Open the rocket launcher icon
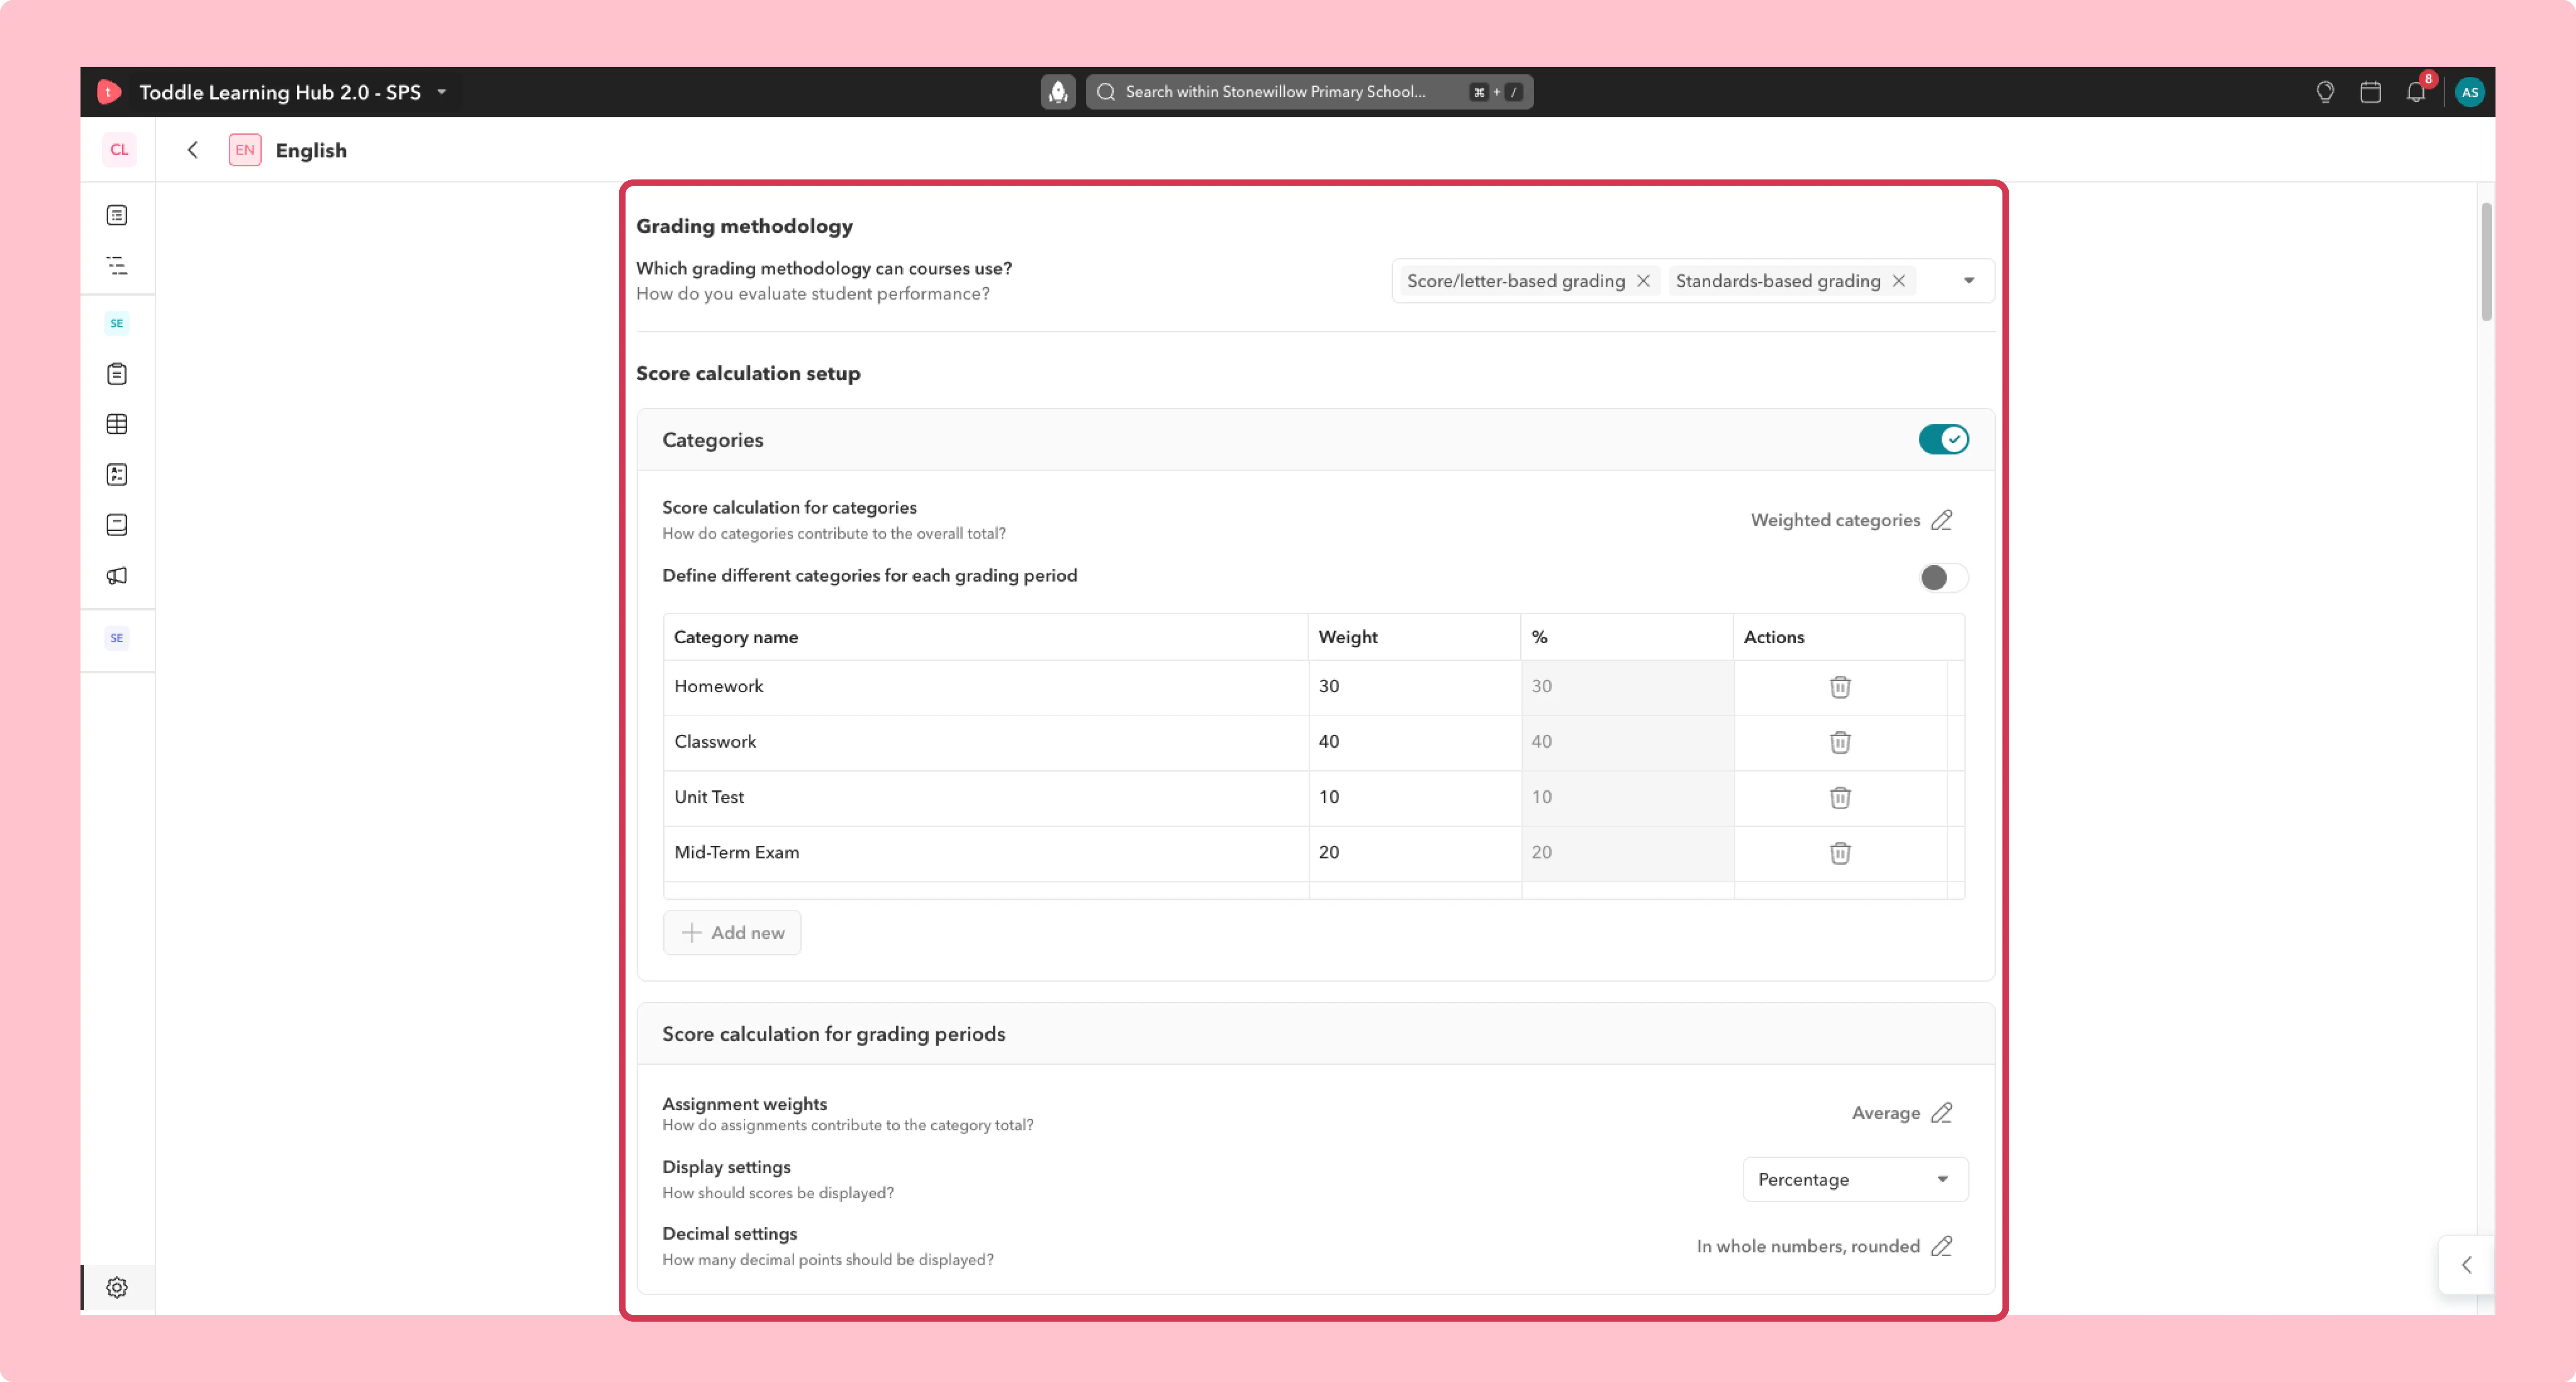Image resolution: width=2576 pixels, height=1382 pixels. pyautogui.click(x=1057, y=92)
